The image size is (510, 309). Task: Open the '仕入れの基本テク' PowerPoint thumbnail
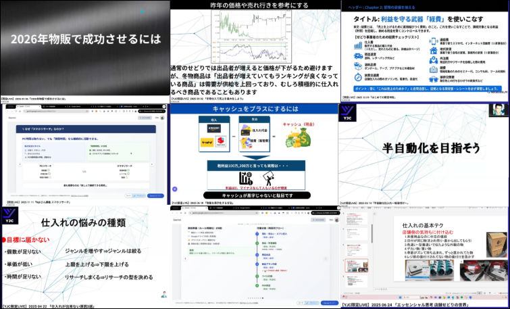[x=425, y=254]
